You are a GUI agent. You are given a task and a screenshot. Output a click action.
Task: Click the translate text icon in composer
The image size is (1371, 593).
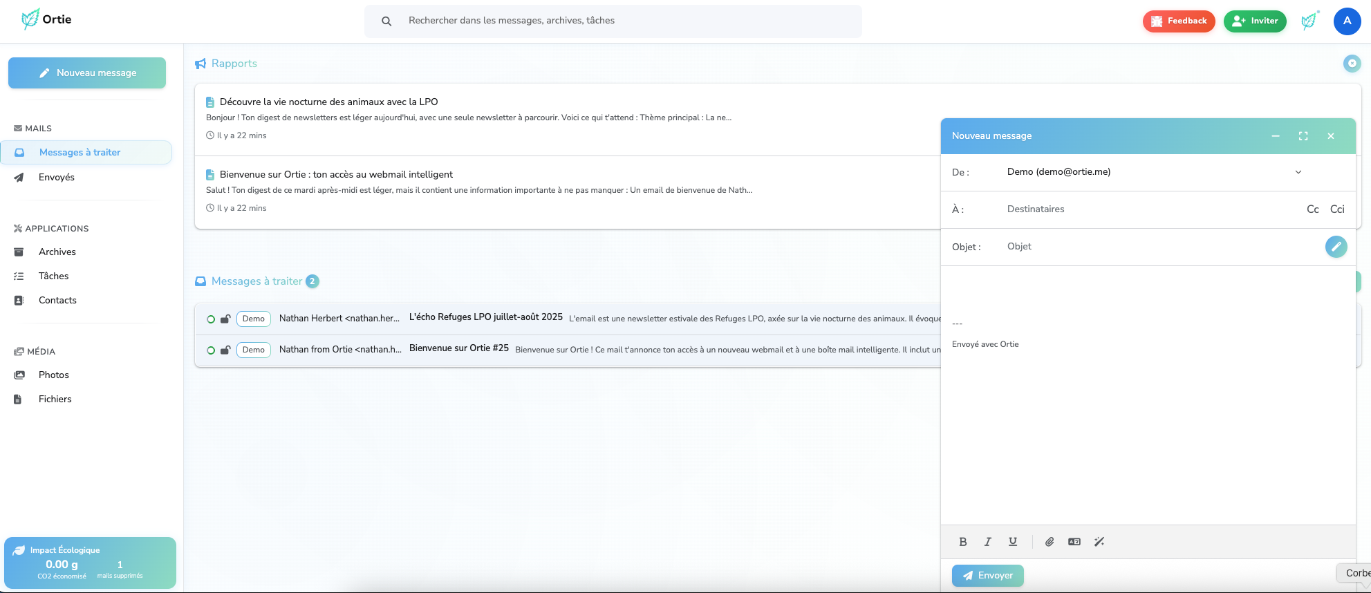coord(1074,542)
